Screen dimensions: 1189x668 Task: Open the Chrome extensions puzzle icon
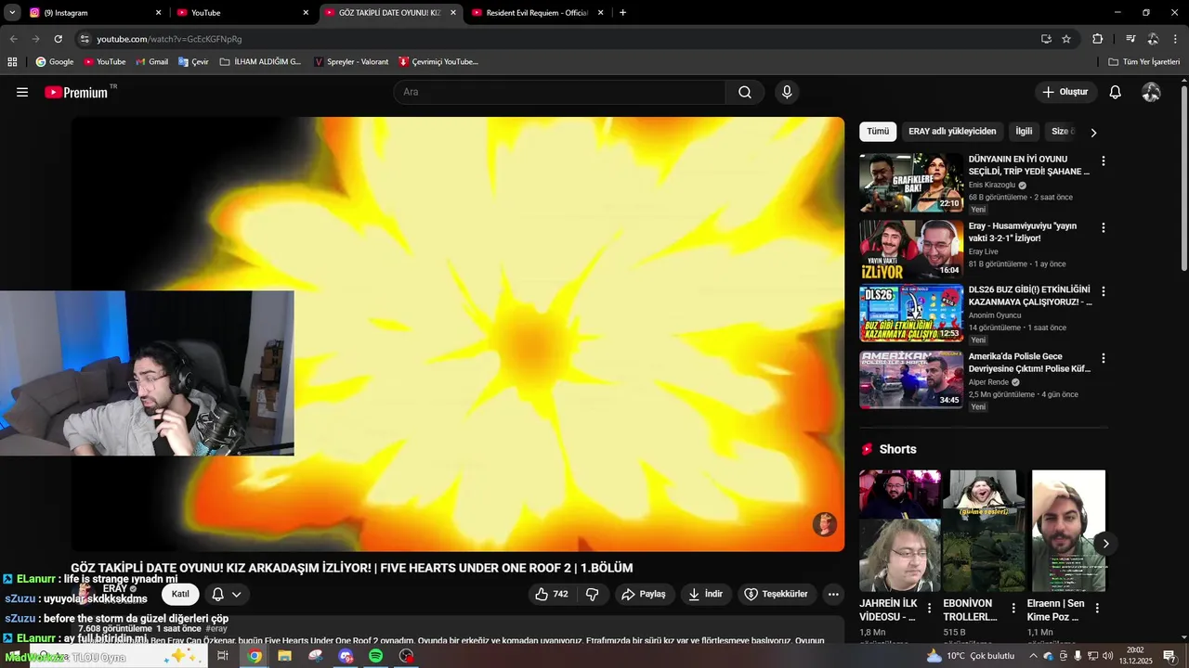1097,39
